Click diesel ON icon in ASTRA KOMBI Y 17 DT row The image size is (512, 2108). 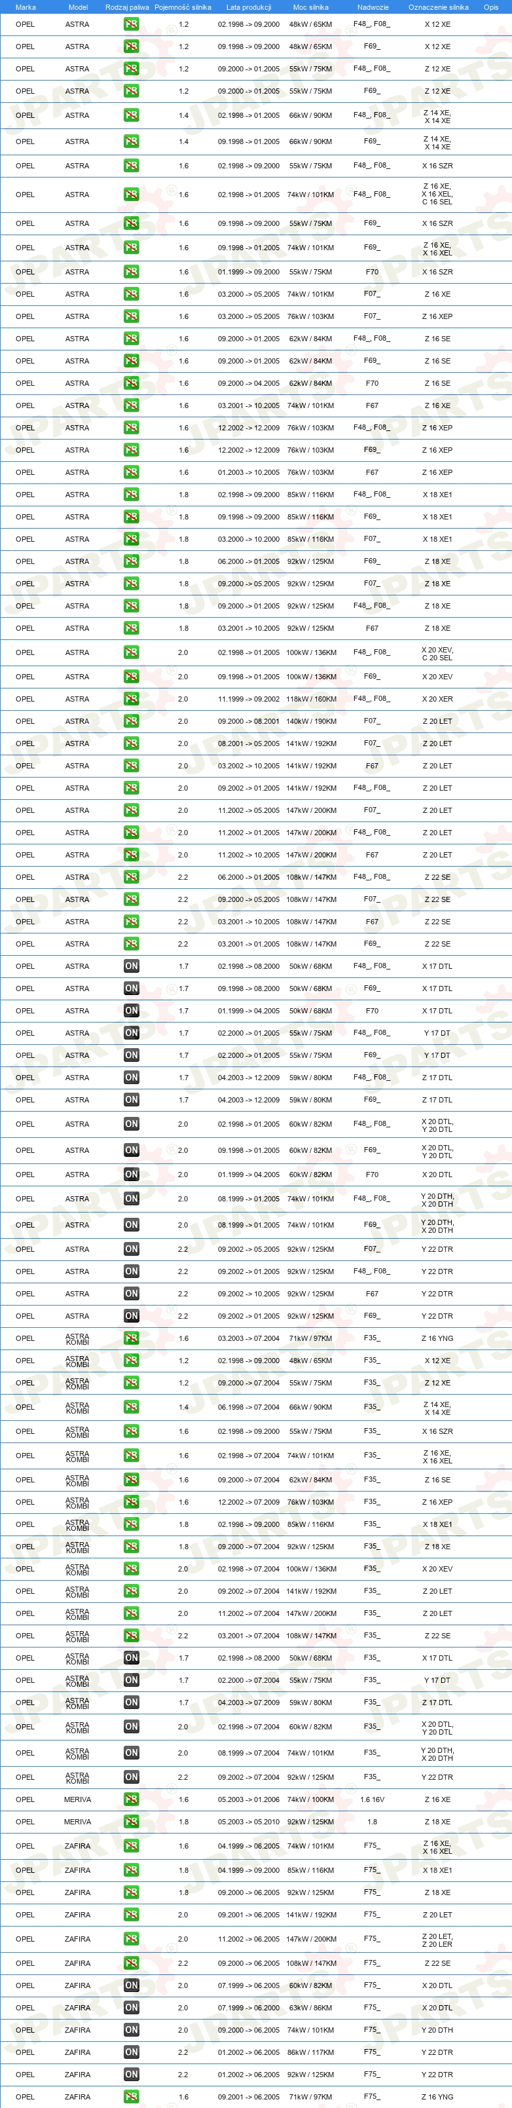pyautogui.click(x=131, y=1680)
